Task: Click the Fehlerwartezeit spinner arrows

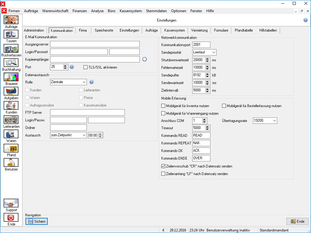Action: click(207, 68)
